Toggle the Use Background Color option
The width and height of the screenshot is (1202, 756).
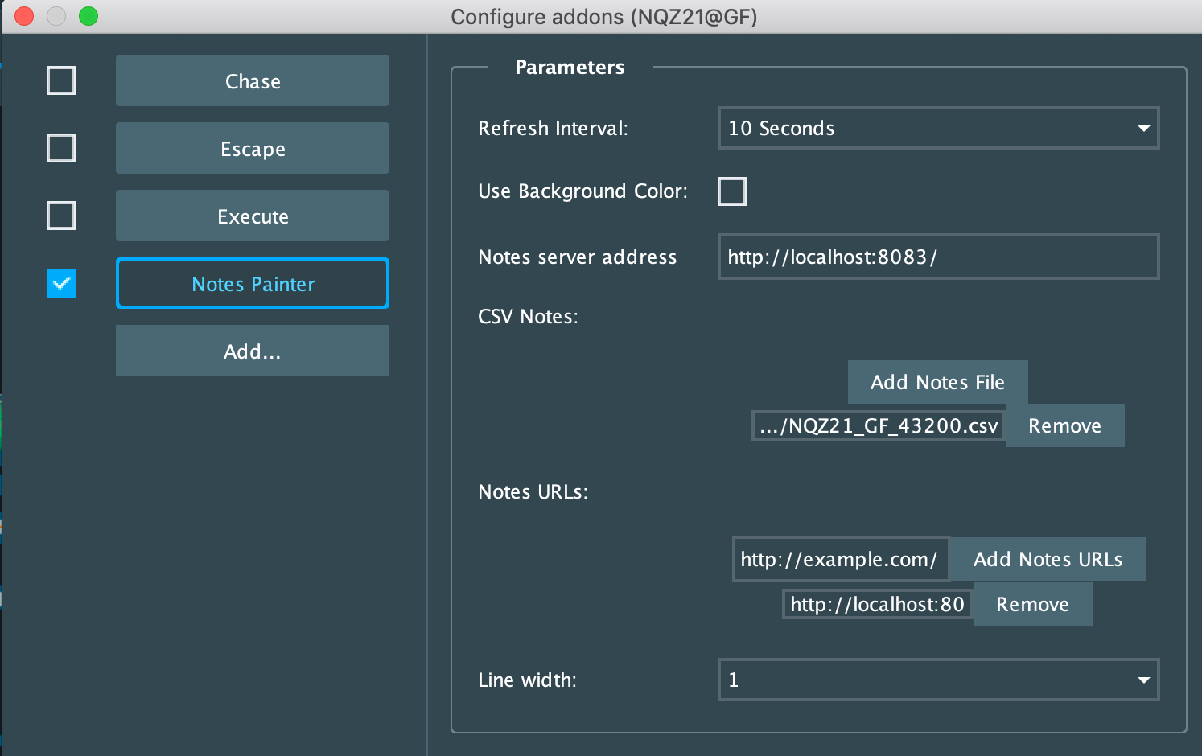[732, 191]
